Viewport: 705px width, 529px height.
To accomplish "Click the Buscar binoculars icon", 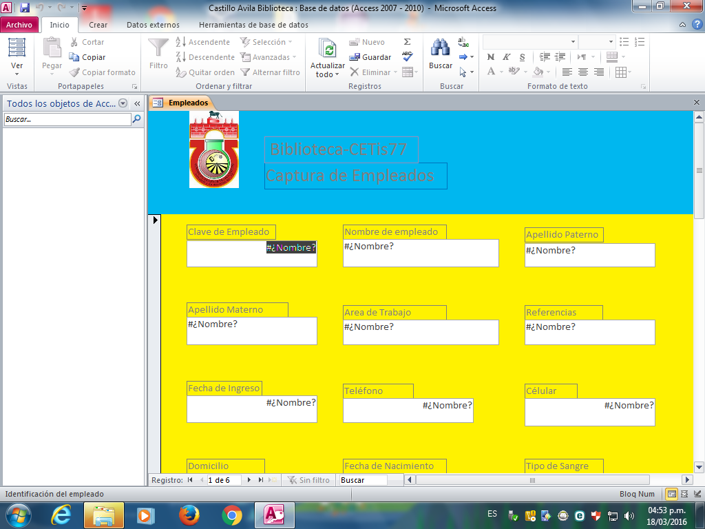I will (x=440, y=48).
